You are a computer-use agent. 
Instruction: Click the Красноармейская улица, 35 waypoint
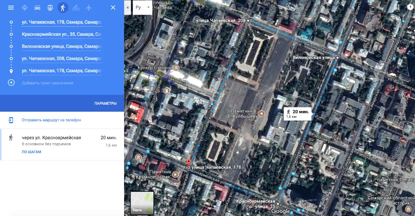point(278,204)
